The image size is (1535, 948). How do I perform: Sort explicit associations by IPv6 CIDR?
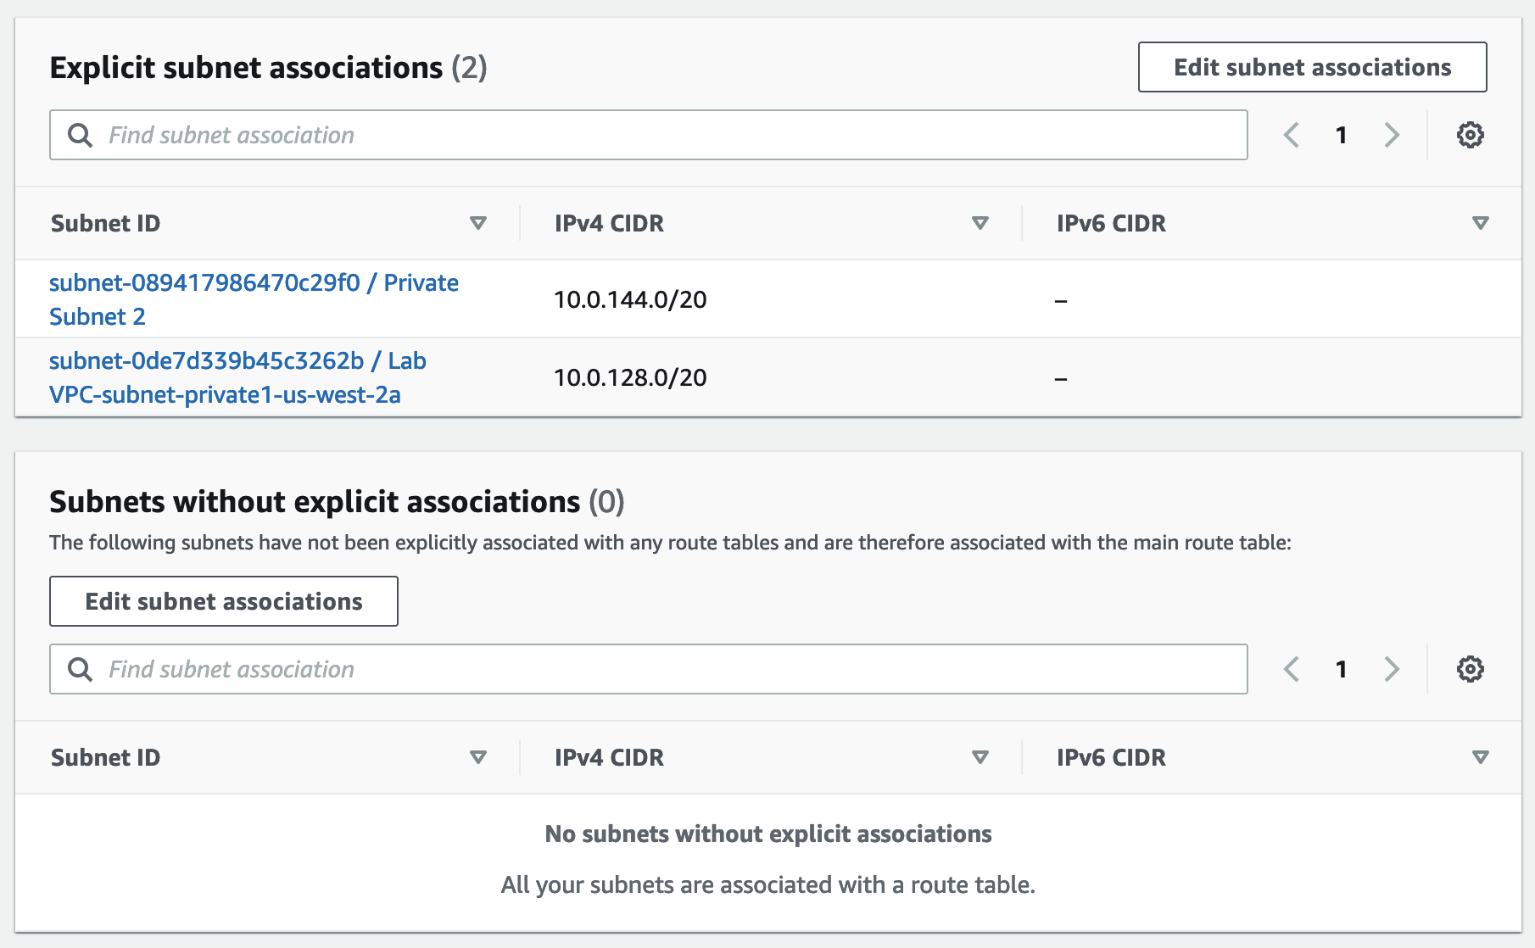tap(1481, 223)
